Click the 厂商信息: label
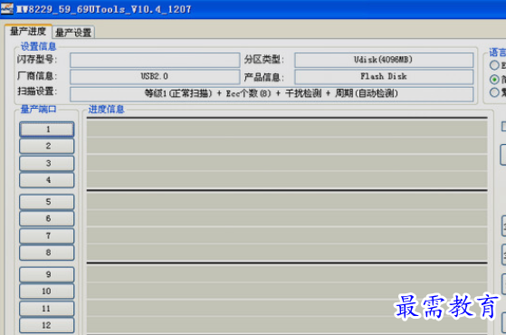 point(37,76)
